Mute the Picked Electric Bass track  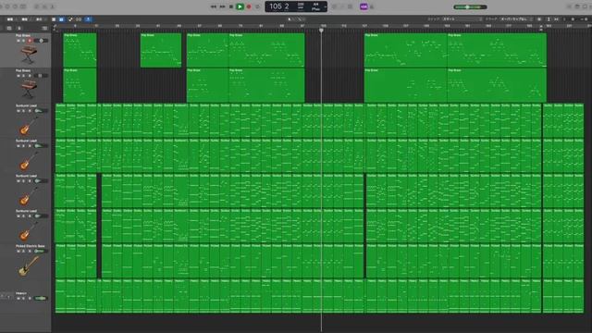point(18,251)
